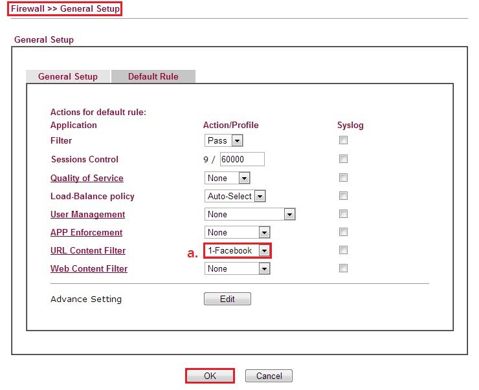Switch to the Default Rule tab
The height and width of the screenshot is (390, 479).
pos(153,76)
